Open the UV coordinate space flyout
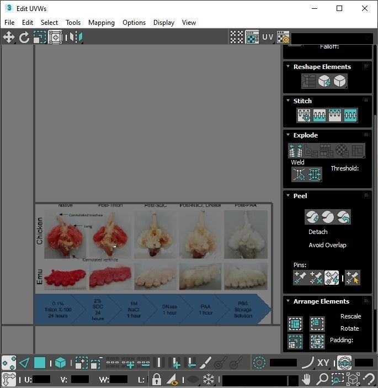Viewport: 378px width, 388px height. pyautogui.click(x=268, y=37)
